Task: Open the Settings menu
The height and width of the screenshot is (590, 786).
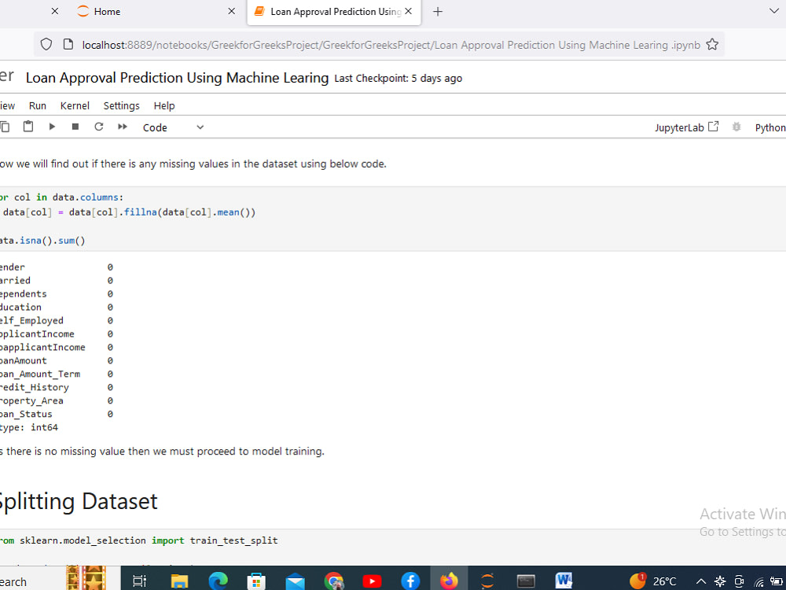Action: tap(121, 106)
